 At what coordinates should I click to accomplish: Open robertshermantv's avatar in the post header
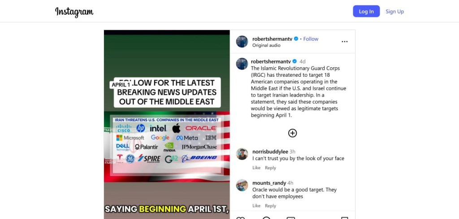pos(242,42)
